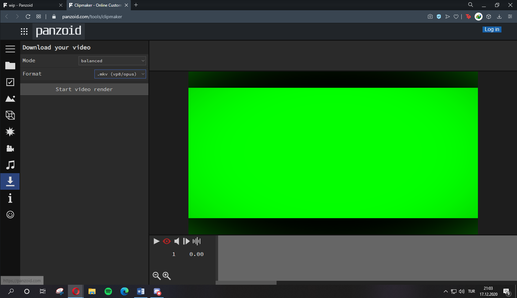Open the browser downloads icon
The image size is (517, 298).
point(499,17)
